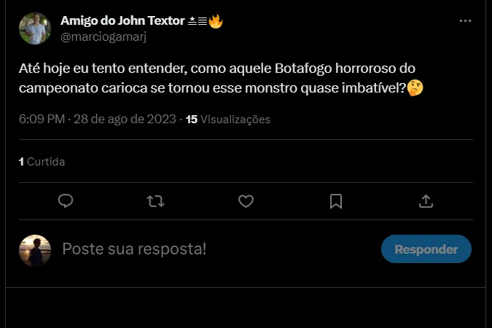Click your own avatar beside the reply box
Screen dimensions: 492x328
click(x=34, y=250)
